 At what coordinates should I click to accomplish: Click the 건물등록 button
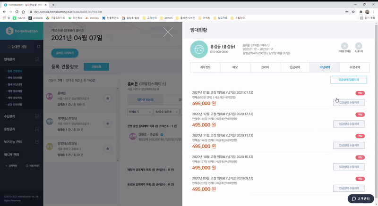[x=96, y=67]
